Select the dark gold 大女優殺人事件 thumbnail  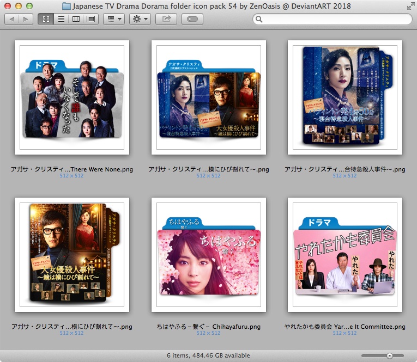tap(72, 255)
